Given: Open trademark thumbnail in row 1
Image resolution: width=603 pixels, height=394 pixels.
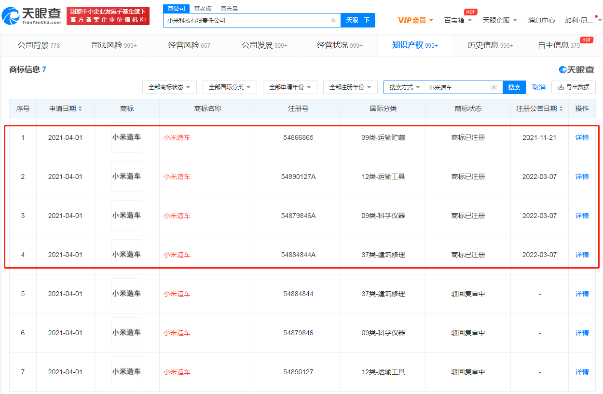Looking at the screenshot, I should [x=127, y=137].
